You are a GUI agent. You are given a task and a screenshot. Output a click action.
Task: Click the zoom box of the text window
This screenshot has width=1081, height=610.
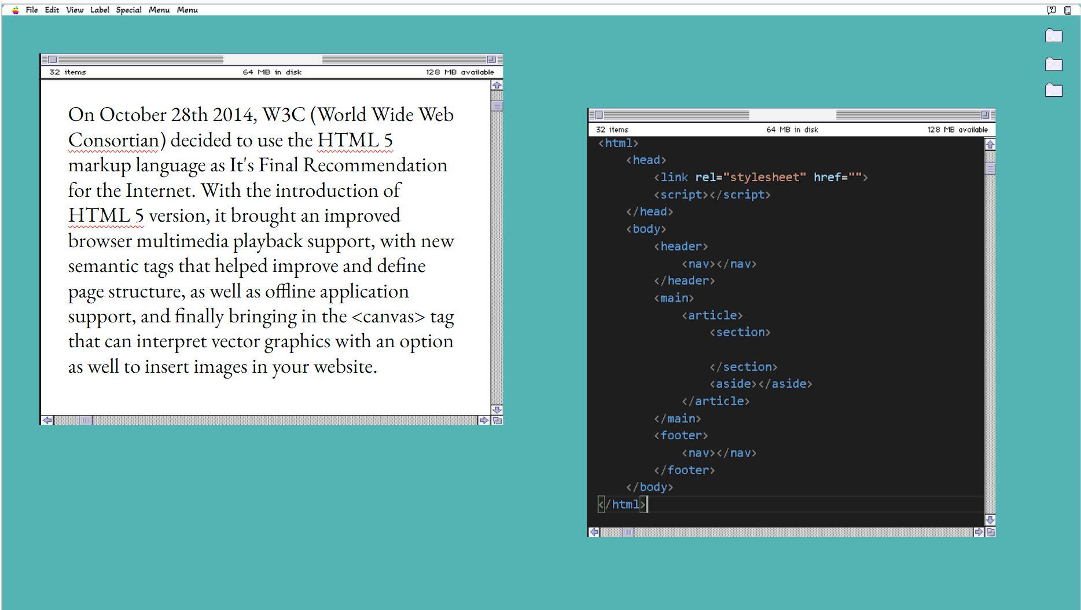[491, 59]
